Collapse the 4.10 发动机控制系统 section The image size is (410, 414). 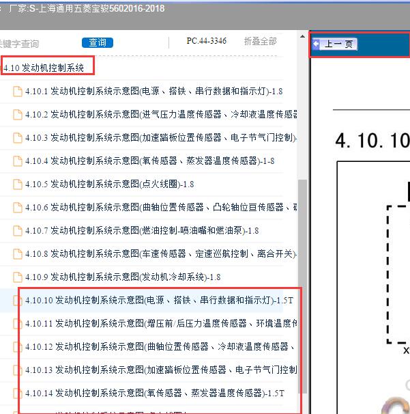[44, 68]
